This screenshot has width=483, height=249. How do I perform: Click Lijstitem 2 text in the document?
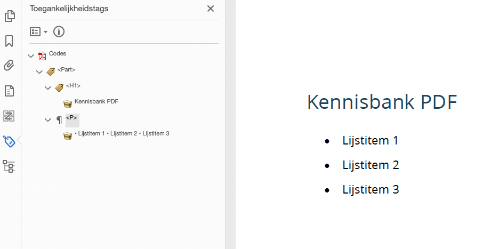371,165
